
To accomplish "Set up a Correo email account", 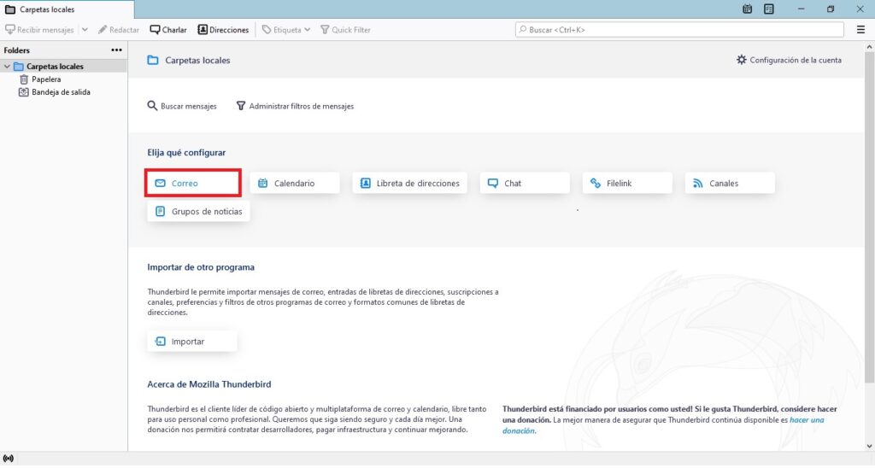I will tap(193, 183).
